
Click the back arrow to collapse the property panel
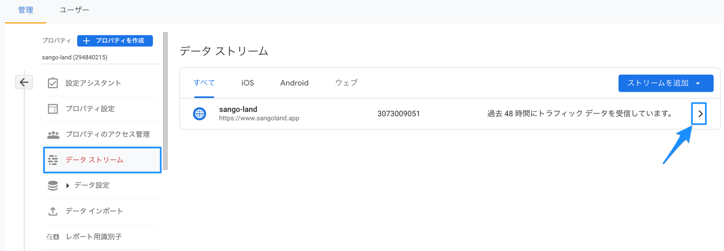coord(24,82)
